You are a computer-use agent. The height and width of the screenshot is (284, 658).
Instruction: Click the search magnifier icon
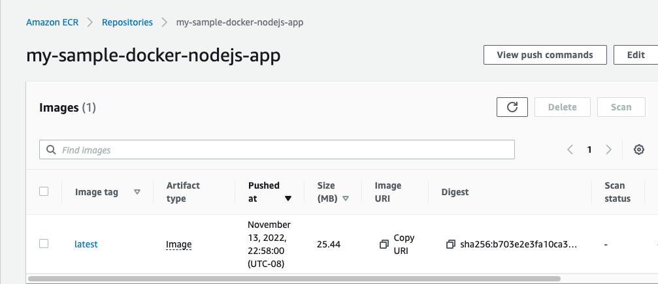tap(51, 150)
